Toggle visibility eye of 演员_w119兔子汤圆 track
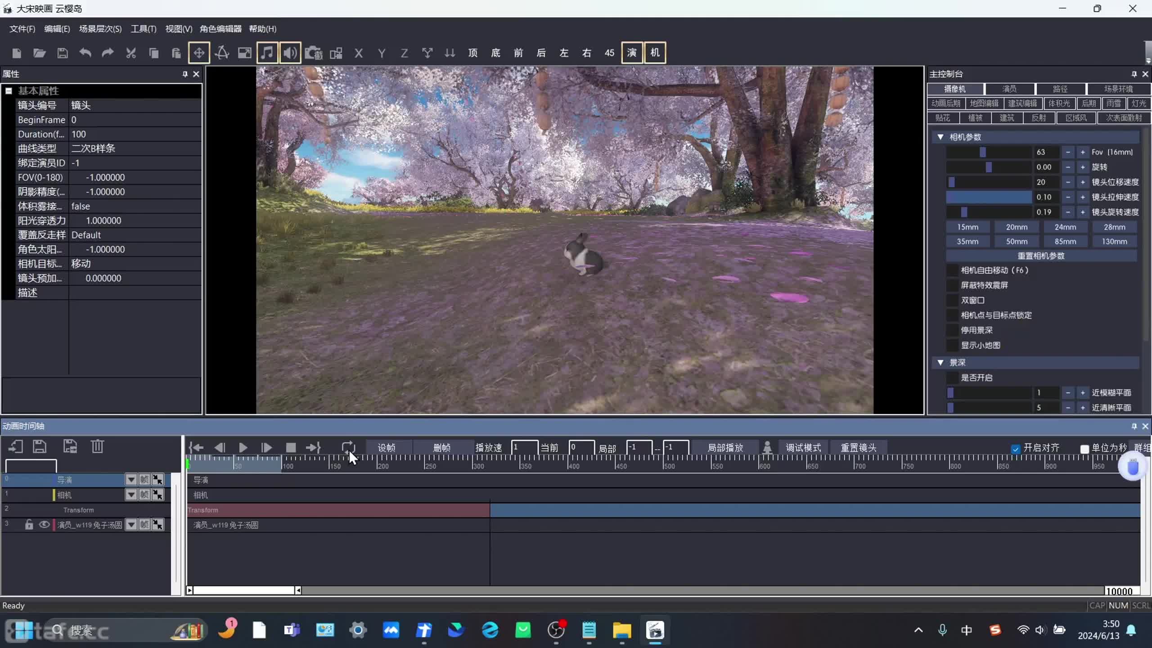This screenshot has height=648, width=1152. click(x=44, y=525)
